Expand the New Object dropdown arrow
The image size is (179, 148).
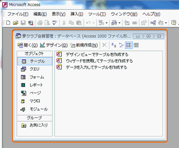coord(166,23)
